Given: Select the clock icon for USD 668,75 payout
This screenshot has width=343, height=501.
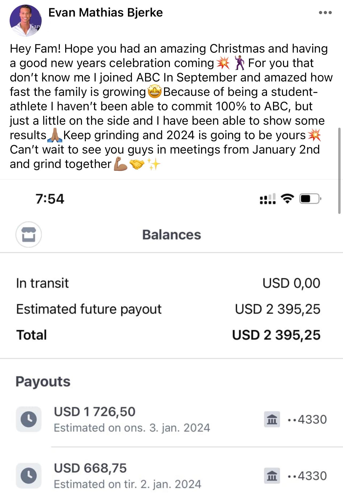Looking at the screenshot, I should pos(29,475).
